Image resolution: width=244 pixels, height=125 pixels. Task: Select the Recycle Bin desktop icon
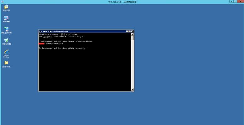click(x=6, y=42)
